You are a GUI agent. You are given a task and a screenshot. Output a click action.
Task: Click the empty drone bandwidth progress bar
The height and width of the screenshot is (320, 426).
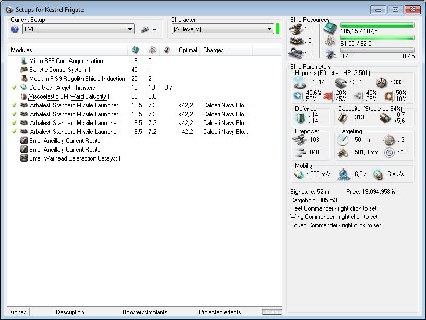point(377,50)
